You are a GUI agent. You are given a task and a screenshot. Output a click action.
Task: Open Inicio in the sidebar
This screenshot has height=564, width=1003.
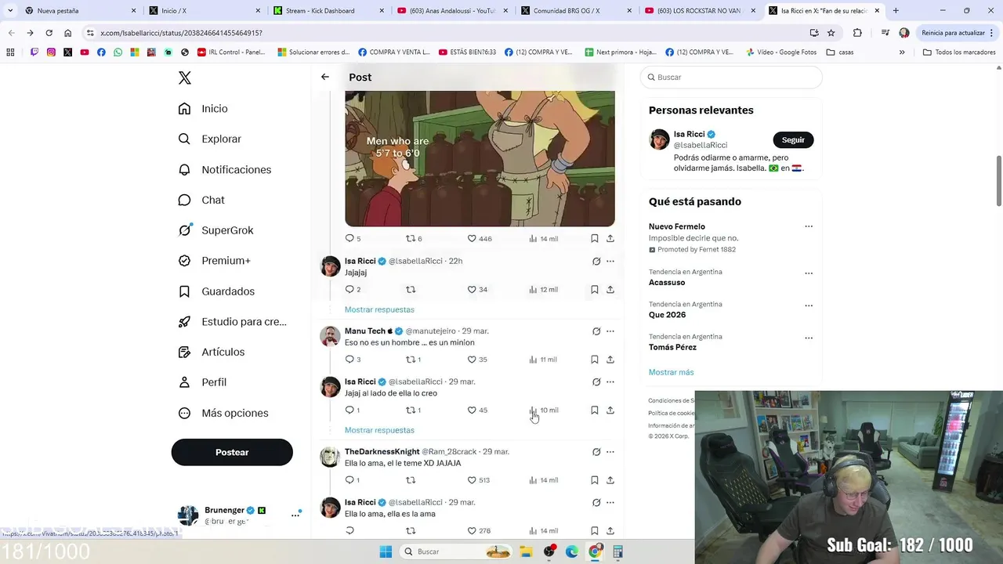[203, 109]
